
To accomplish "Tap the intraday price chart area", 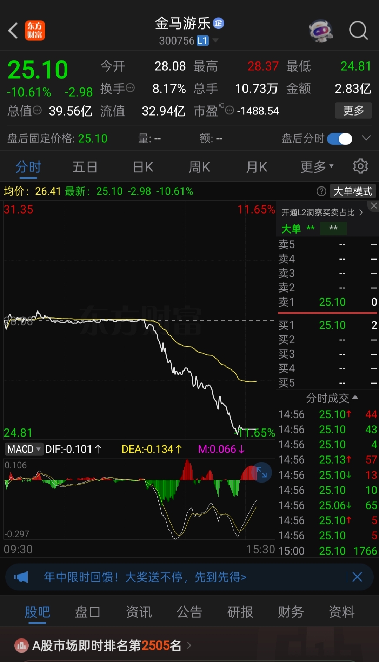I will coord(139,320).
